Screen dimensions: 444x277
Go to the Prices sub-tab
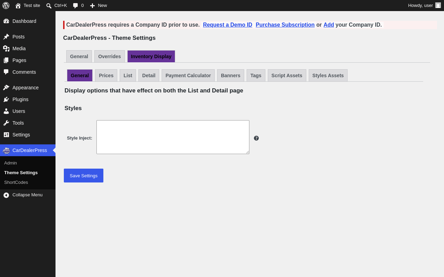coord(106,75)
